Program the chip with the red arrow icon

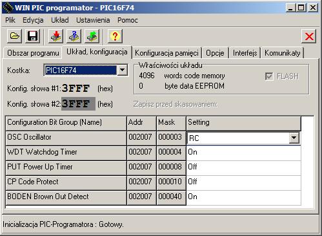pos(55,36)
